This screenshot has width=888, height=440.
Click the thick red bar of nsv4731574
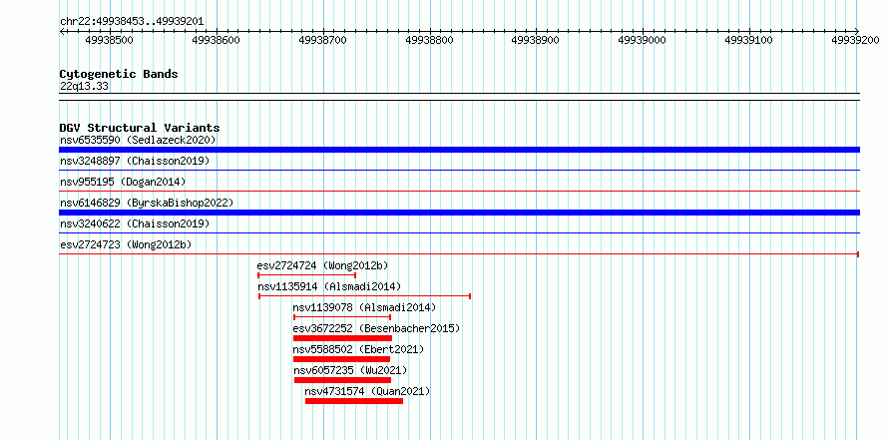click(x=354, y=401)
